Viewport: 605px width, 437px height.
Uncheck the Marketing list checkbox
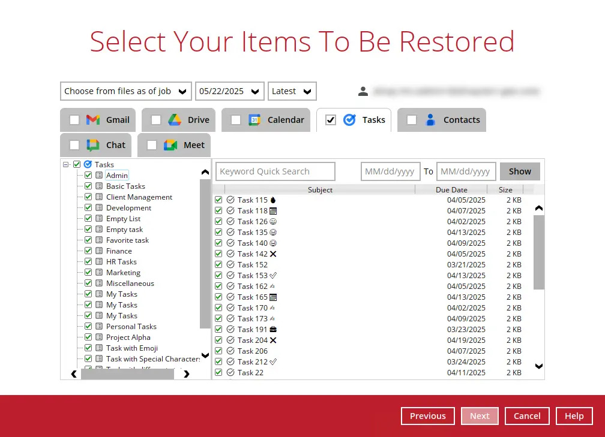click(x=88, y=273)
